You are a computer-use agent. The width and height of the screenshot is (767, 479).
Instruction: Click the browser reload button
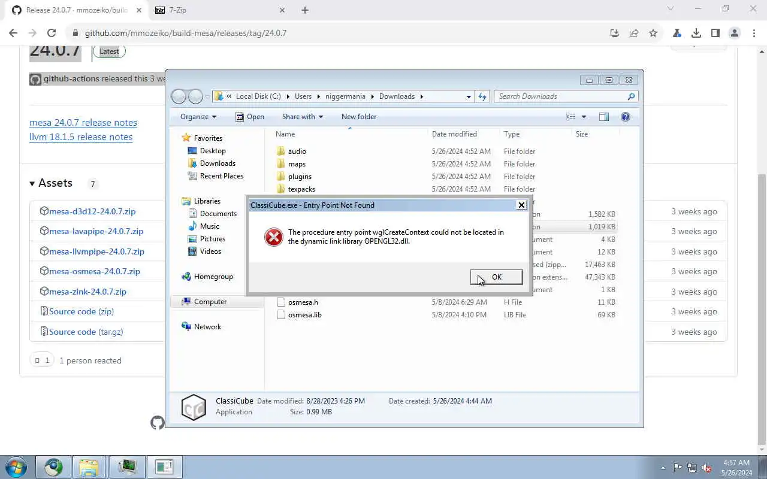tap(52, 33)
